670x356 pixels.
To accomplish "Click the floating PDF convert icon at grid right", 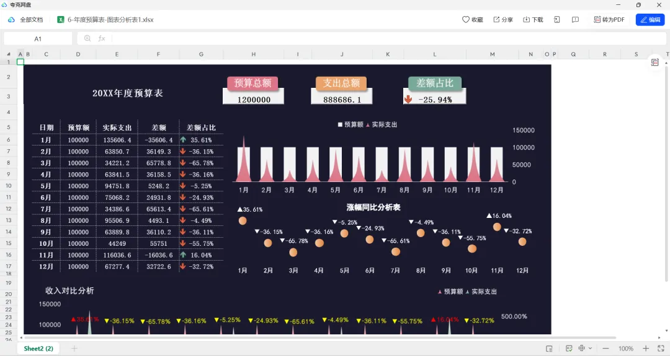I will 654,63.
